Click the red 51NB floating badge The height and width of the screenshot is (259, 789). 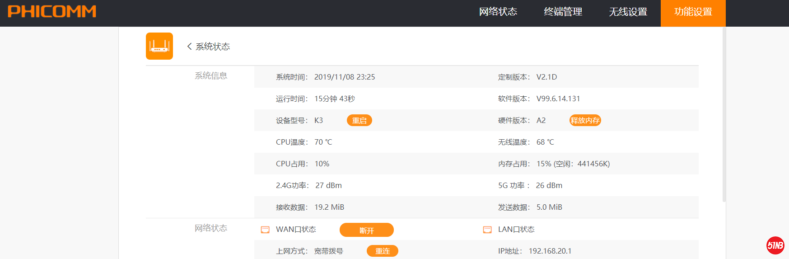point(775,245)
